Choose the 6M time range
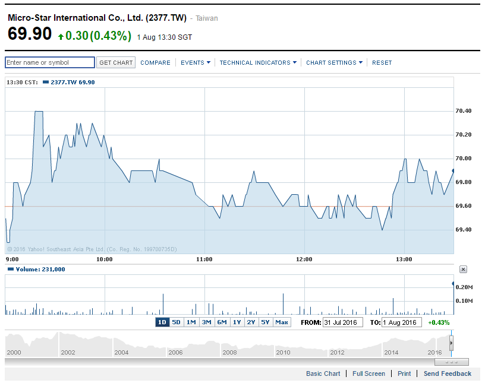Screen dimensions: 485x383 222,322
